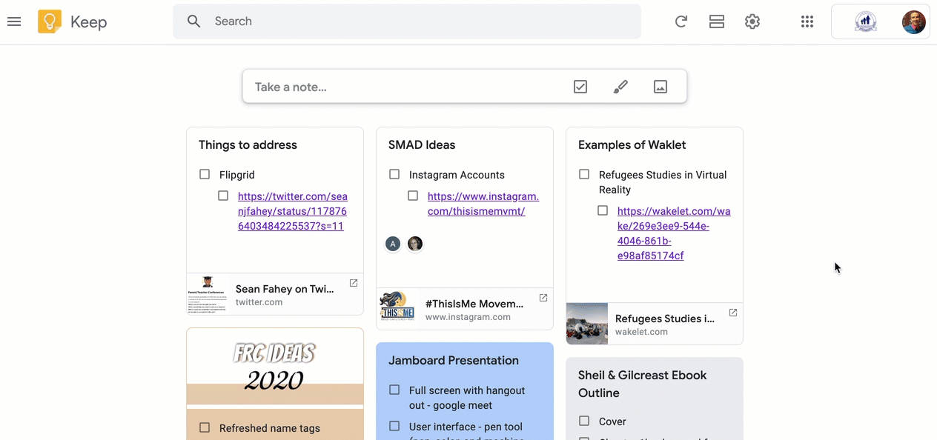Click photo collaborator avatar on SMAD Ideas
Screen dimensions: 937x440
tap(415, 244)
